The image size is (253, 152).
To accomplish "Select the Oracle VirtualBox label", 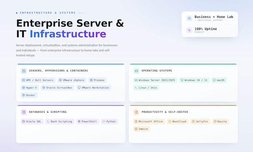I will [x=59, y=88].
